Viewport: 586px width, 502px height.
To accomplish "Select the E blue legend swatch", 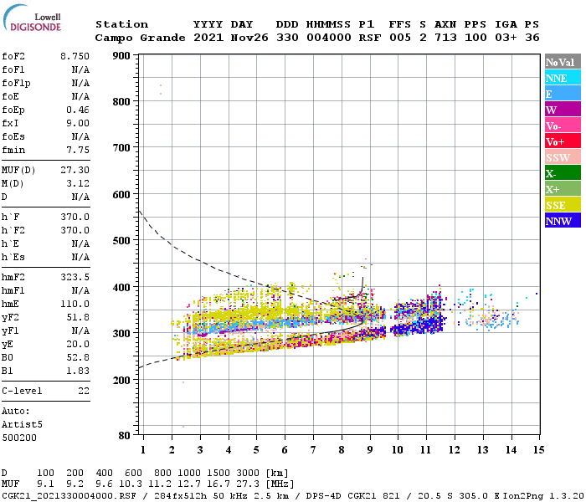I will [x=563, y=94].
